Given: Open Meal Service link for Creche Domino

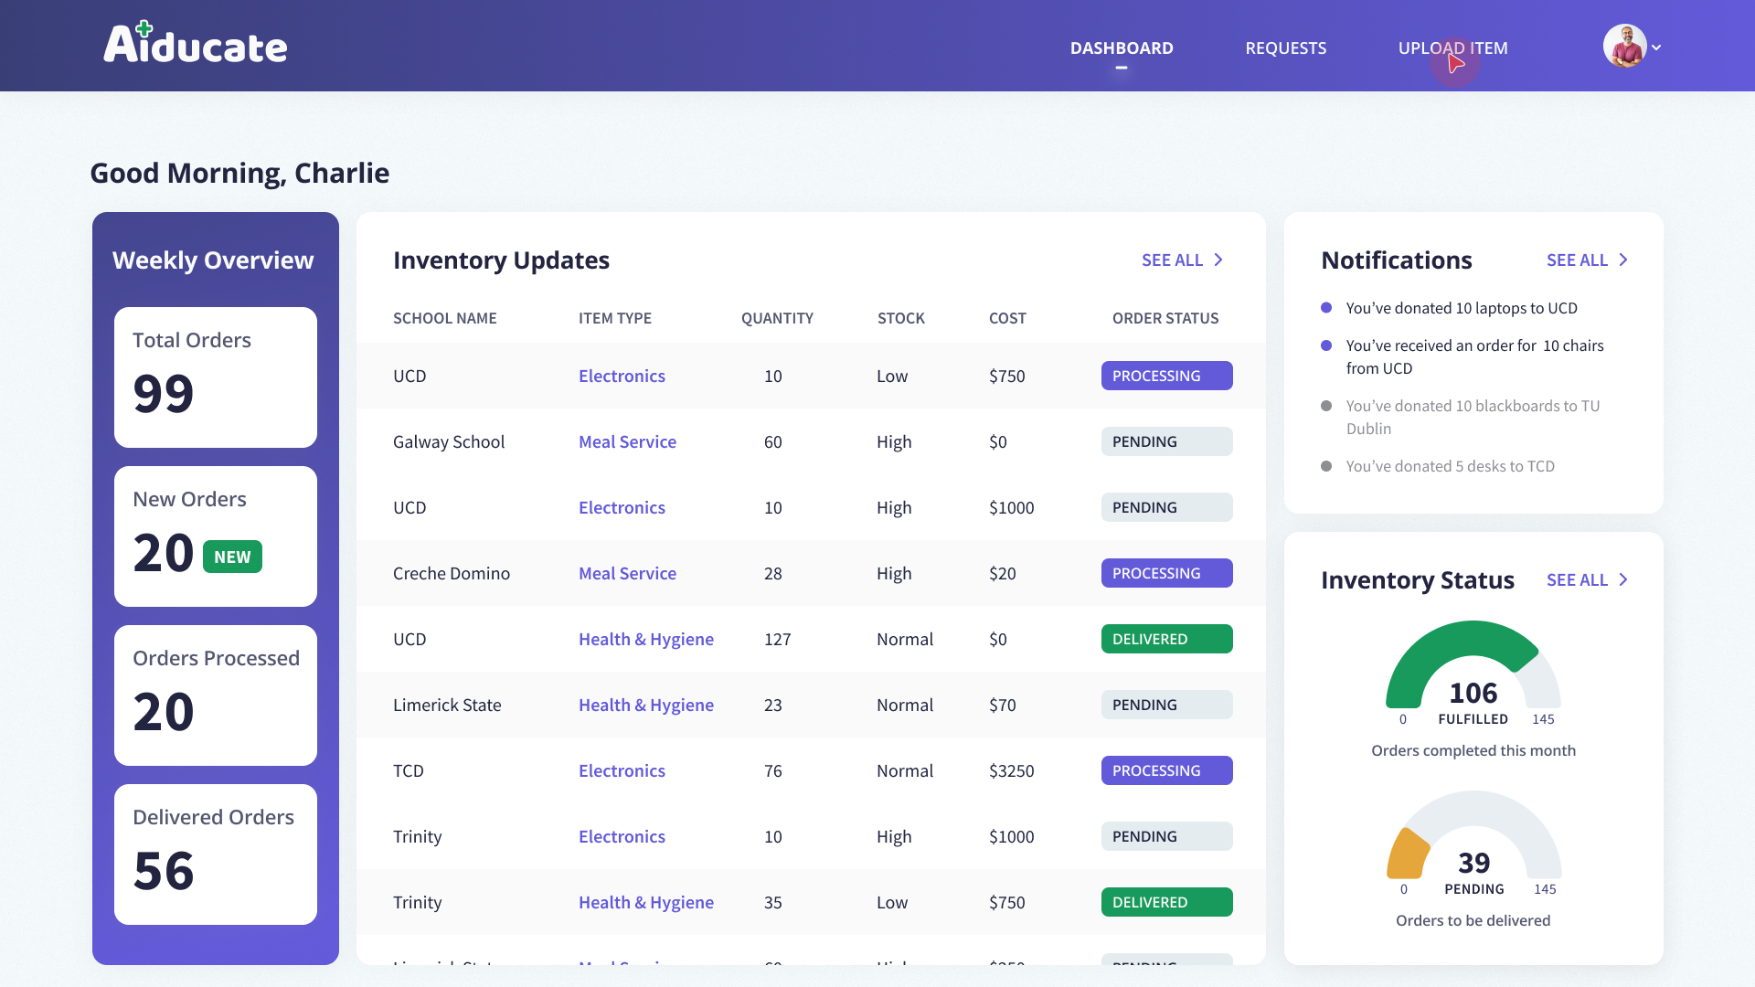Looking at the screenshot, I should (x=627, y=573).
